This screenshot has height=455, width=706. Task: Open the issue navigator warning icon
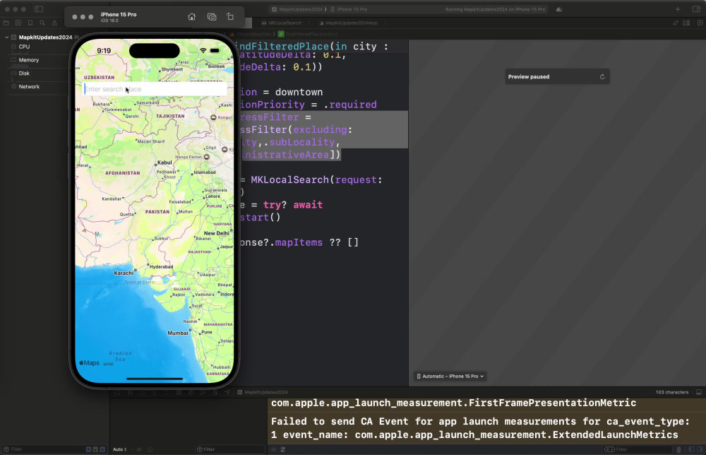[54, 23]
